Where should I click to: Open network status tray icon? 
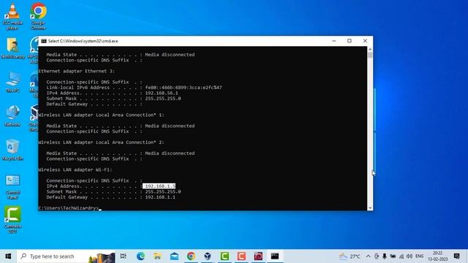pyautogui.click(x=401, y=256)
